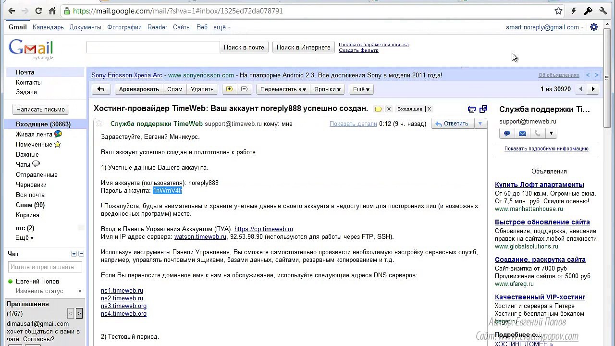Open Документы in the top navigation
The width and height of the screenshot is (615, 346).
85,27
